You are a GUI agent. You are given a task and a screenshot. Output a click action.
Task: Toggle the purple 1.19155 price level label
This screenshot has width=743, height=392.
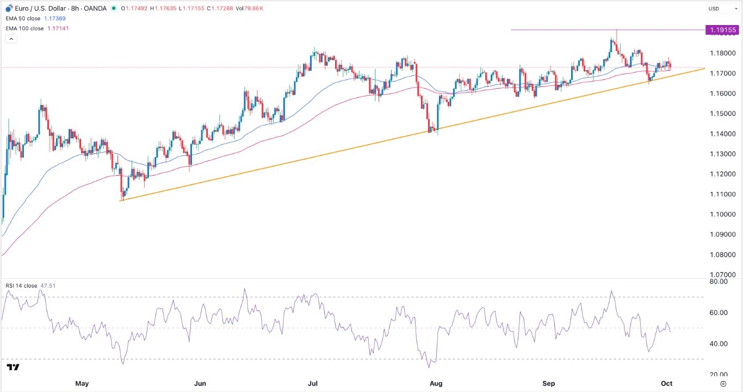[x=723, y=30]
